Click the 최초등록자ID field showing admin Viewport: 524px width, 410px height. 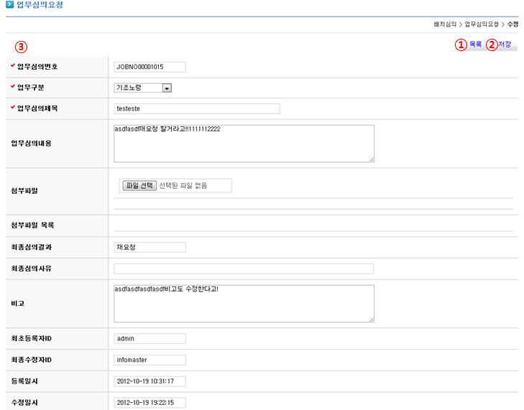(150, 338)
